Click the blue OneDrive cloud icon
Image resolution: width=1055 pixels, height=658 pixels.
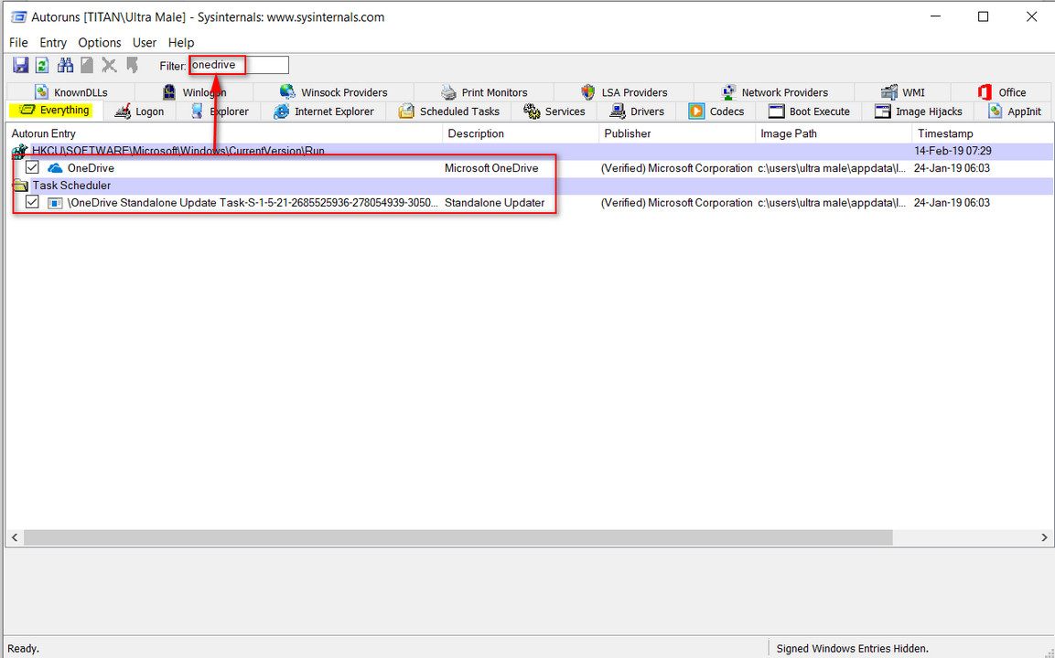pos(55,168)
